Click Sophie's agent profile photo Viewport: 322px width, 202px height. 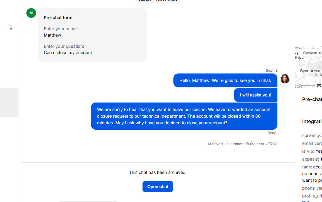pyautogui.click(x=285, y=79)
